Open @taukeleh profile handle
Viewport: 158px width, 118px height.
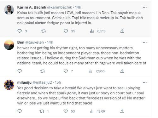[x=34, y=42]
